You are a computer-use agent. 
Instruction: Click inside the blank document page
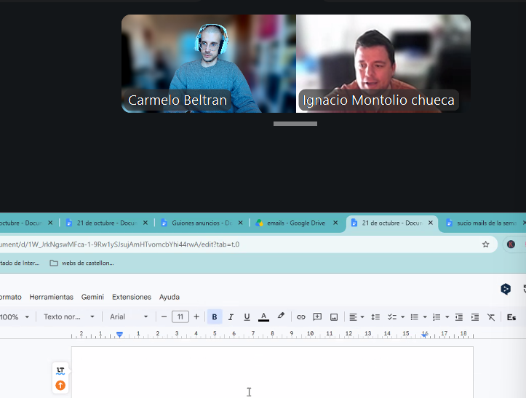pos(272,373)
